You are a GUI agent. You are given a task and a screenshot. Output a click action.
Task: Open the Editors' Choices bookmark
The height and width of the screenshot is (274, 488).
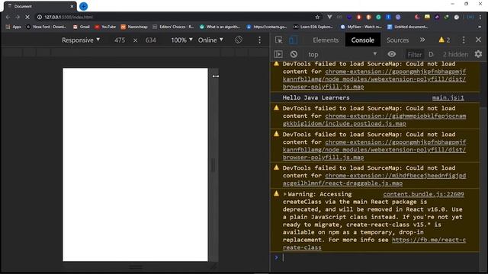pyautogui.click(x=173, y=27)
